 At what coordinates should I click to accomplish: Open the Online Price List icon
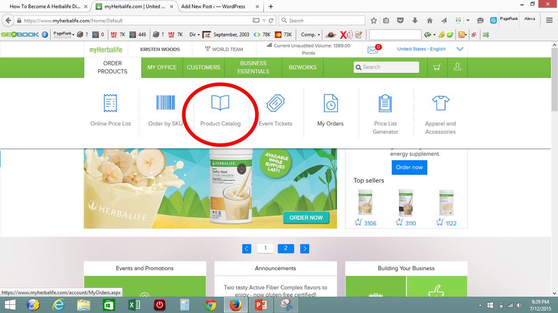(x=110, y=103)
